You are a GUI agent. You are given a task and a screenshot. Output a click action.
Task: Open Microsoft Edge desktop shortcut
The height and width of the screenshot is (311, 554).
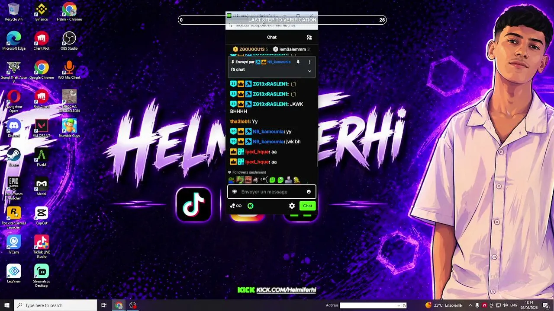[14, 41]
